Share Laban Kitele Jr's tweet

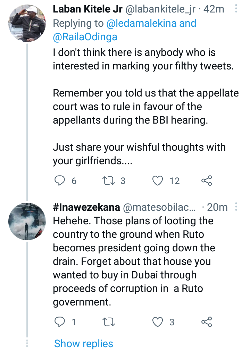[x=207, y=181]
